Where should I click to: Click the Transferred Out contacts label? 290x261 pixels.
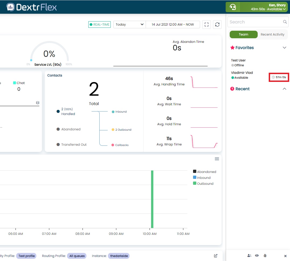(74, 144)
